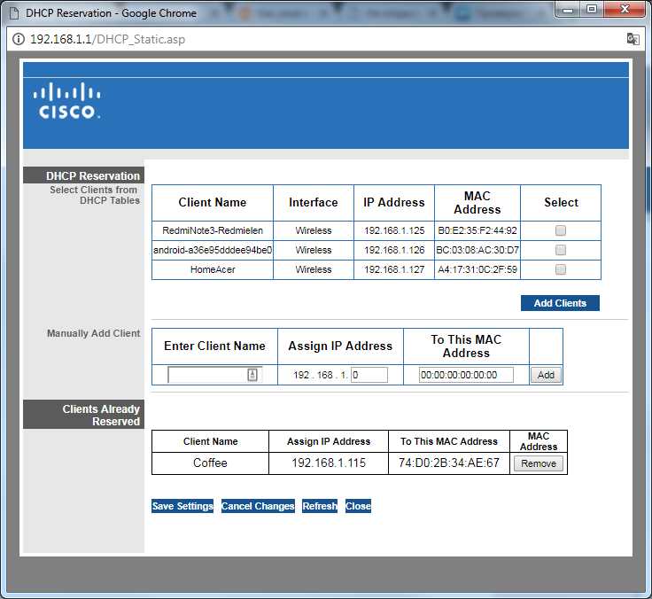Click Cancel Changes
The width and height of the screenshot is (652, 599).
(x=258, y=506)
